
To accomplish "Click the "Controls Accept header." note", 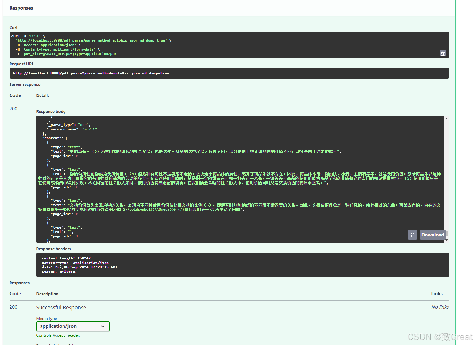I will pos(58,335).
